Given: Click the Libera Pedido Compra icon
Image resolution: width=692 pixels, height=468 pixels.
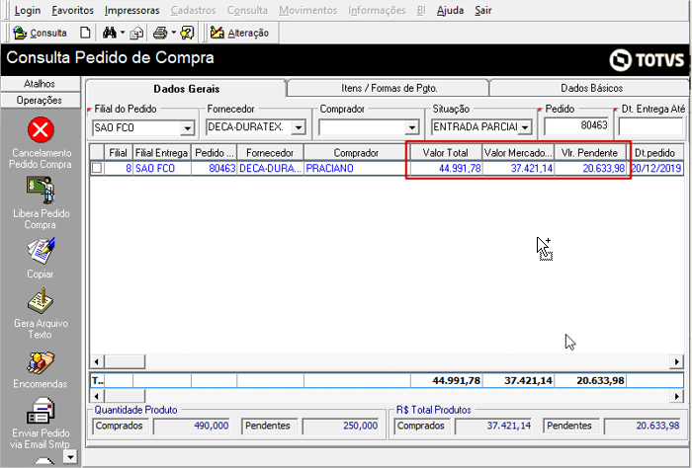Looking at the screenshot, I should [41, 191].
